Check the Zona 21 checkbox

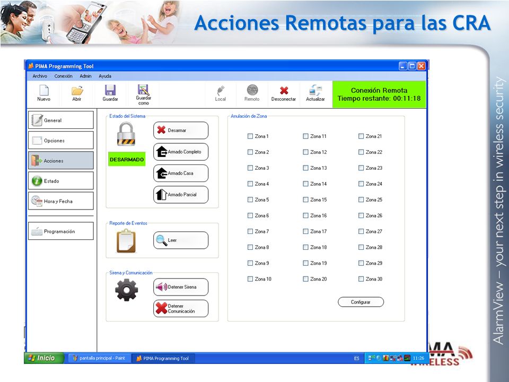[361, 136]
